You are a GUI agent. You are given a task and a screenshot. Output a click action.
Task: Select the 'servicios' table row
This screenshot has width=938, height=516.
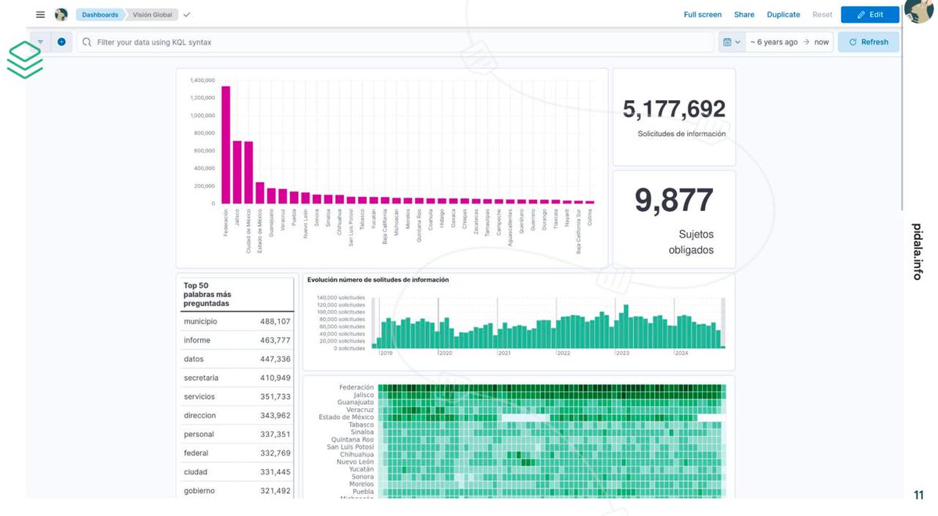(x=237, y=396)
